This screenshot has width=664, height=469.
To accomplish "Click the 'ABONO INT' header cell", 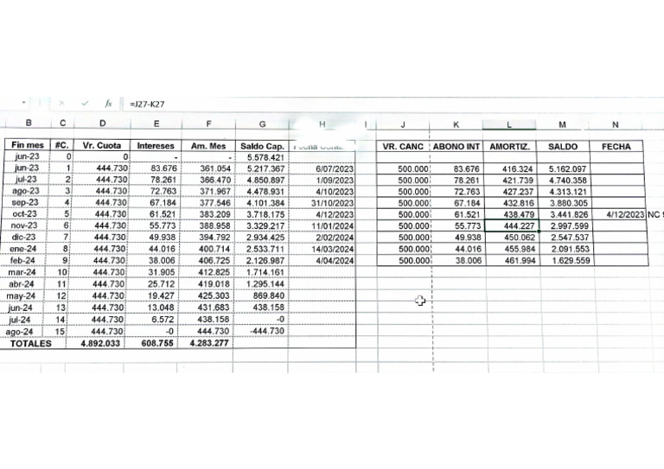I will coord(456,147).
